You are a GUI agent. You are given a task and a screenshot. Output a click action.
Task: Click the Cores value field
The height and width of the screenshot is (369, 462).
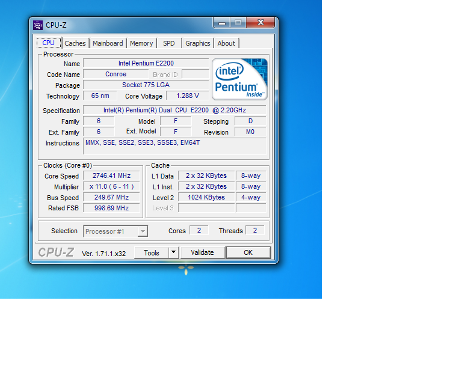[199, 230]
